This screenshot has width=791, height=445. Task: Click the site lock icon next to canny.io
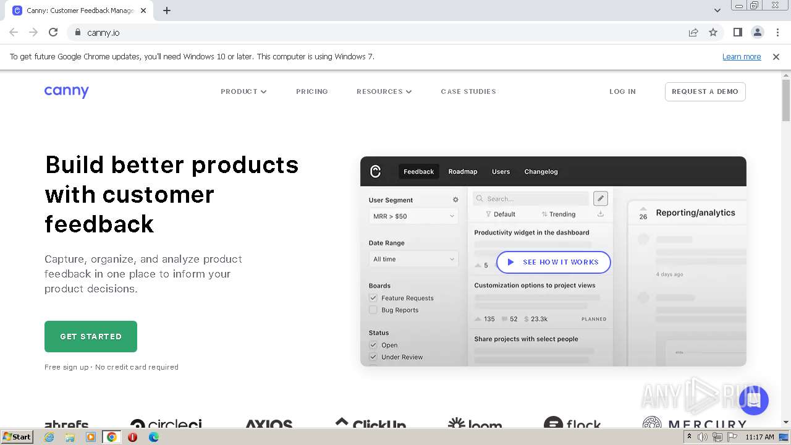tap(77, 32)
